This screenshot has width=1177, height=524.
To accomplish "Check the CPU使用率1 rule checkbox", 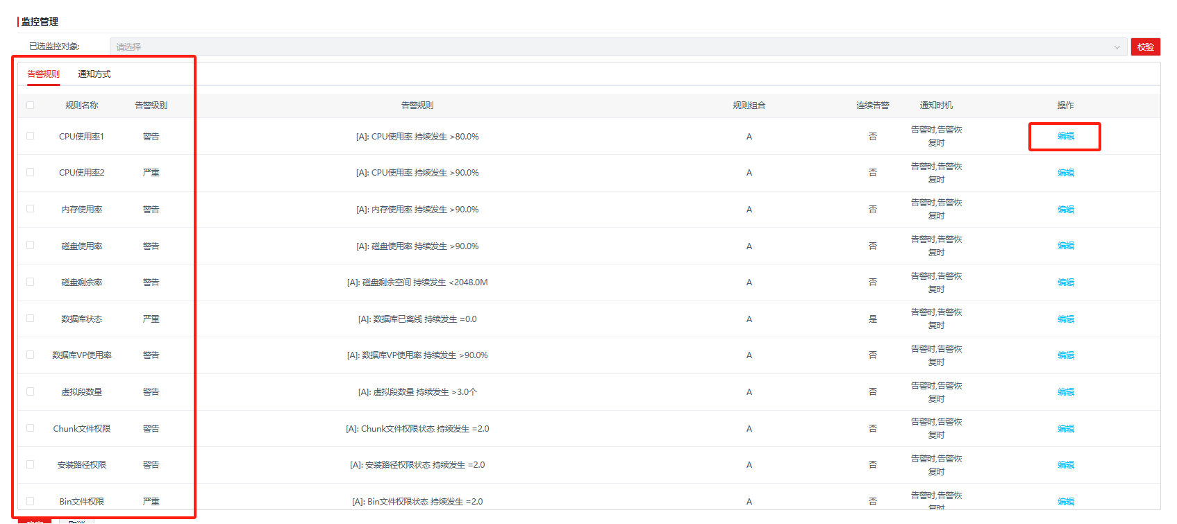I will 30,136.
